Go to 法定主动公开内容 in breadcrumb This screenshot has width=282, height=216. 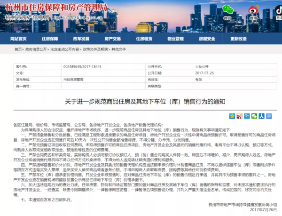(64, 49)
